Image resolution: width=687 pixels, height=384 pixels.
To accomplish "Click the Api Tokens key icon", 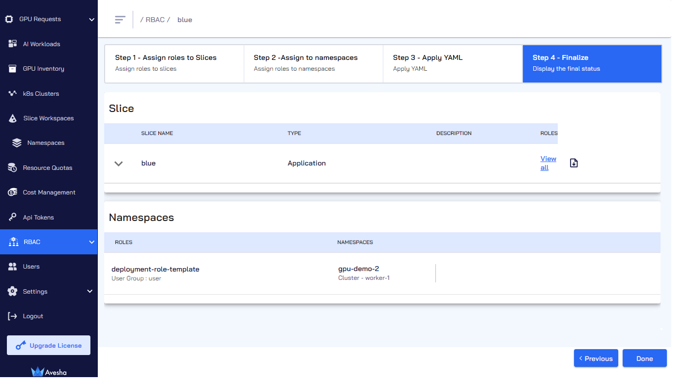I will coord(13,217).
